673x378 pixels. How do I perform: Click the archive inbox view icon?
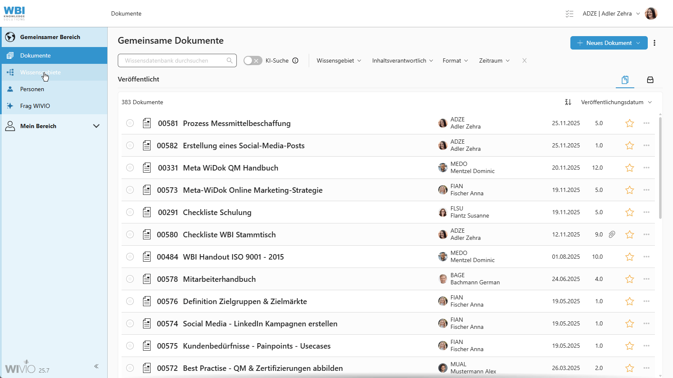(650, 80)
